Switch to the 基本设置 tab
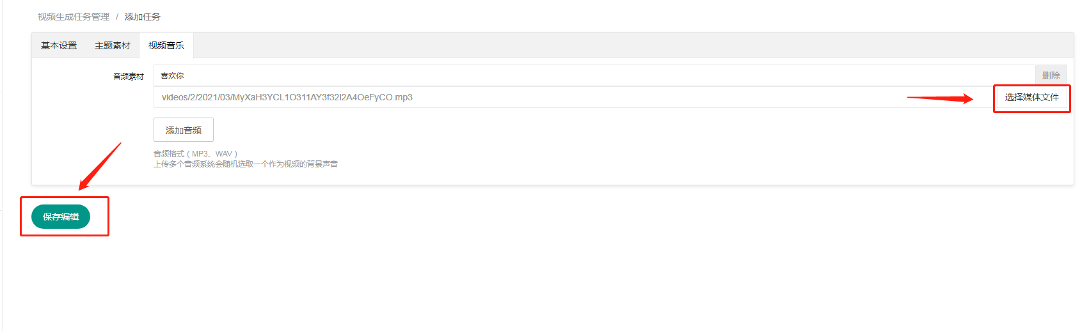The image size is (1080, 331). (59, 45)
